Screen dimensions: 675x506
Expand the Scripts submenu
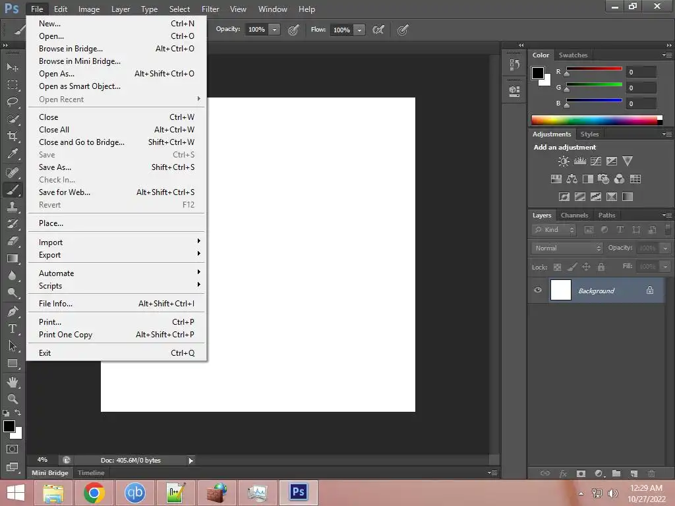point(117,286)
